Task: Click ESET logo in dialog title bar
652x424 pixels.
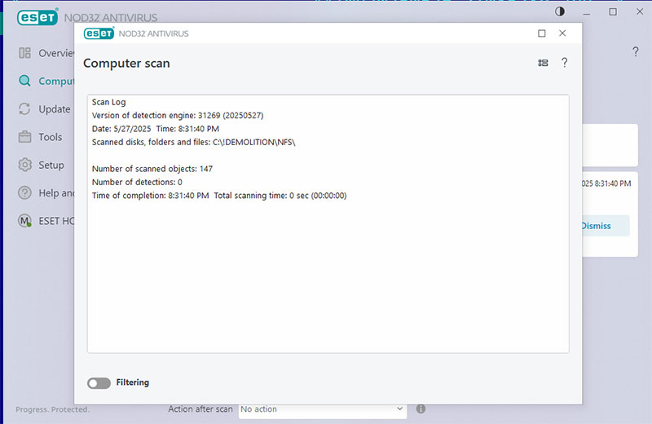Action: 99,33
